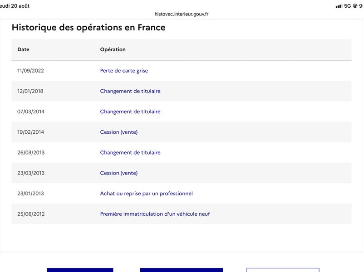Image resolution: width=363 pixels, height=272 pixels.
Task: Click the middle solid blue button
Action: point(181,270)
